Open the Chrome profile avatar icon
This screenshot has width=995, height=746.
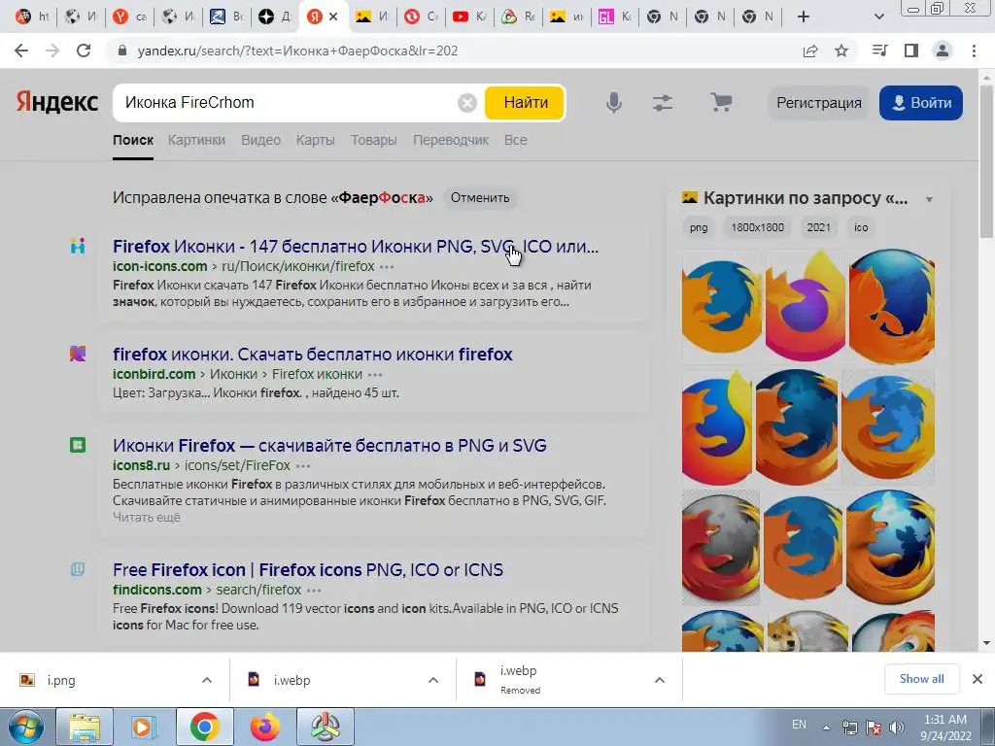tap(943, 51)
